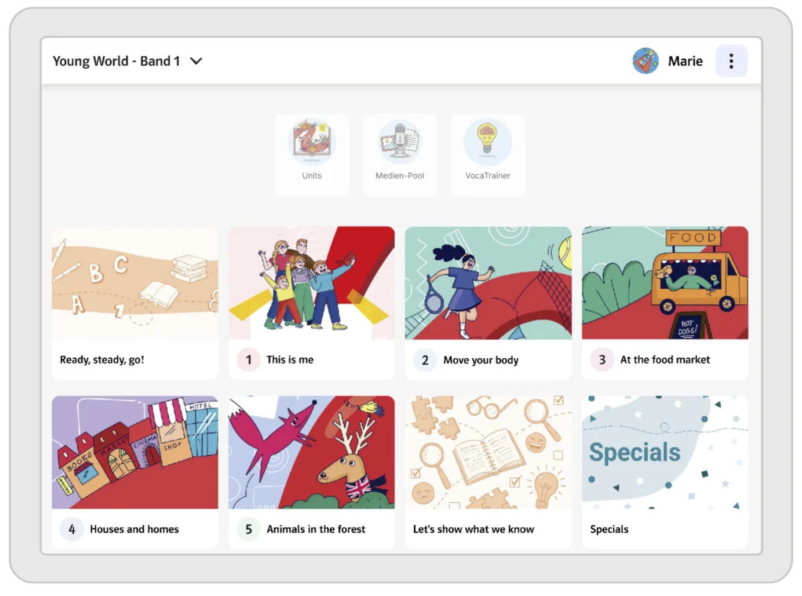Click the unit 2 number badge
802x596 pixels.
click(425, 360)
